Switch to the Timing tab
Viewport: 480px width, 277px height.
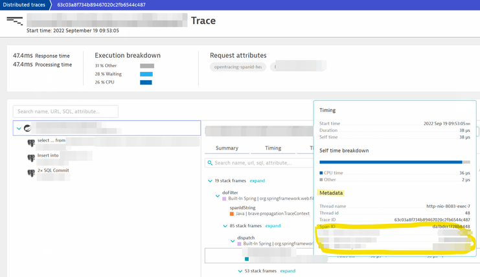pos(273,148)
